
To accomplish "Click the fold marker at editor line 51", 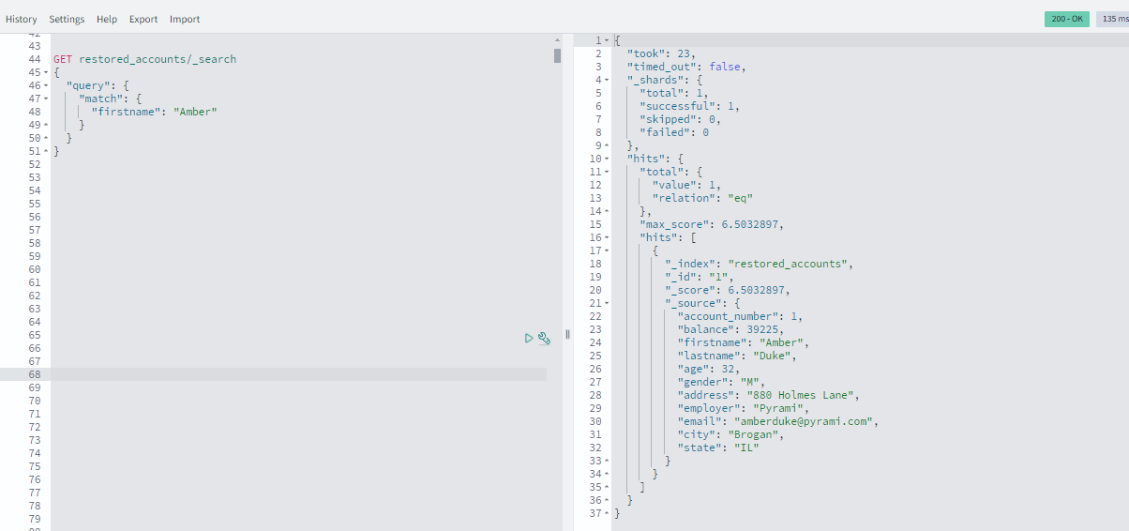I will pyautogui.click(x=46, y=151).
